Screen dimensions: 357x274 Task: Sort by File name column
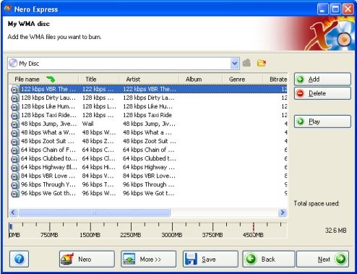(x=43, y=80)
